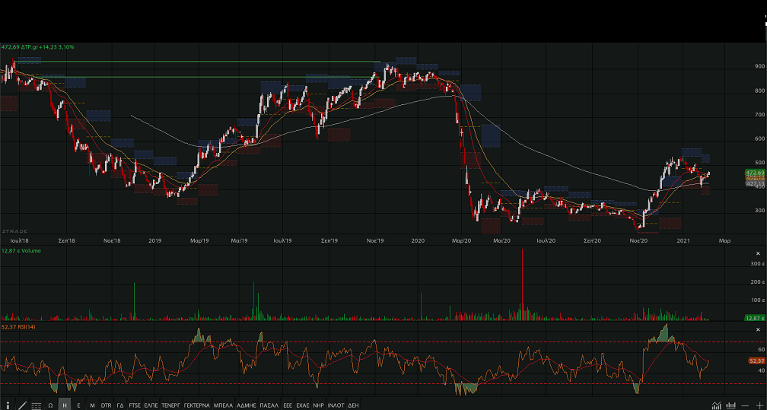Click the ΙΝΛΟΤ symbol button
Viewport: 767px width, 410px height.
tap(336, 405)
